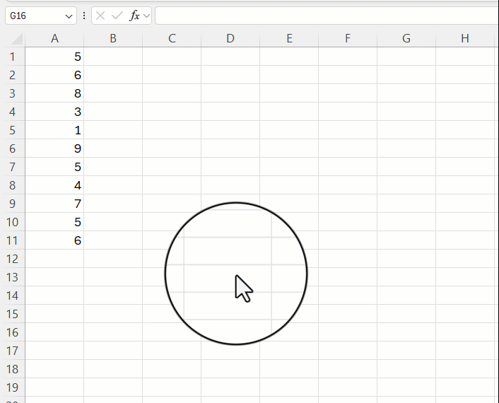Select column A header

pos(54,38)
